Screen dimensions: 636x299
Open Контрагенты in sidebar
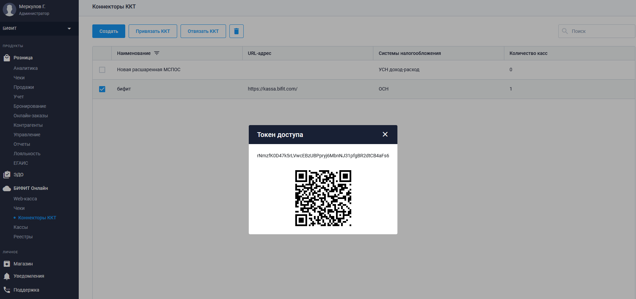click(x=28, y=125)
